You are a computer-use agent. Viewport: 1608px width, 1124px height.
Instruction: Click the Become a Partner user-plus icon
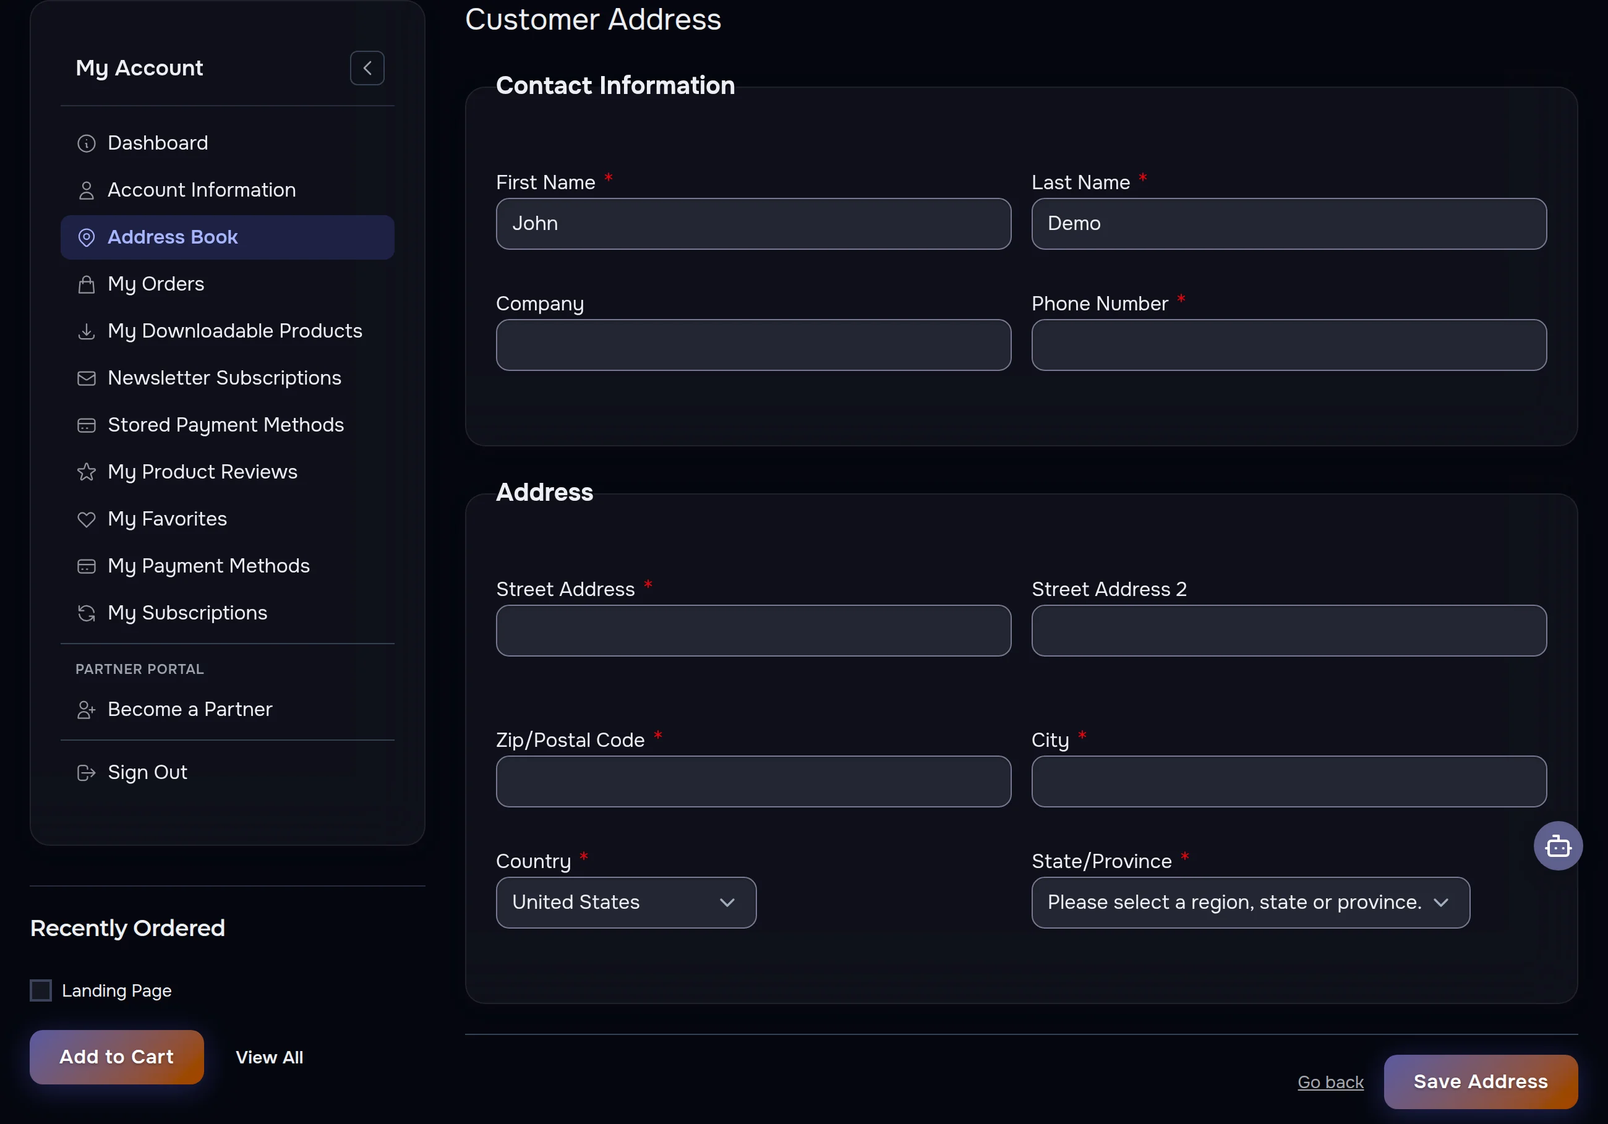(x=86, y=710)
